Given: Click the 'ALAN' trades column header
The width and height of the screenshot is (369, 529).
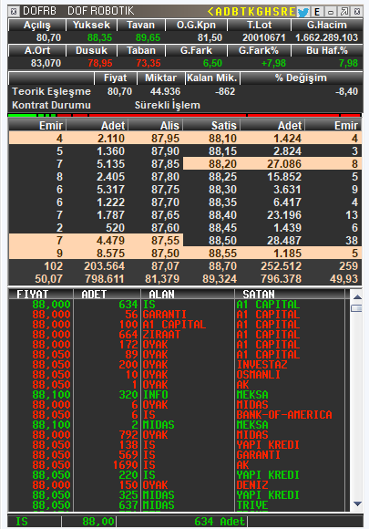Looking at the screenshot, I should (188, 295).
